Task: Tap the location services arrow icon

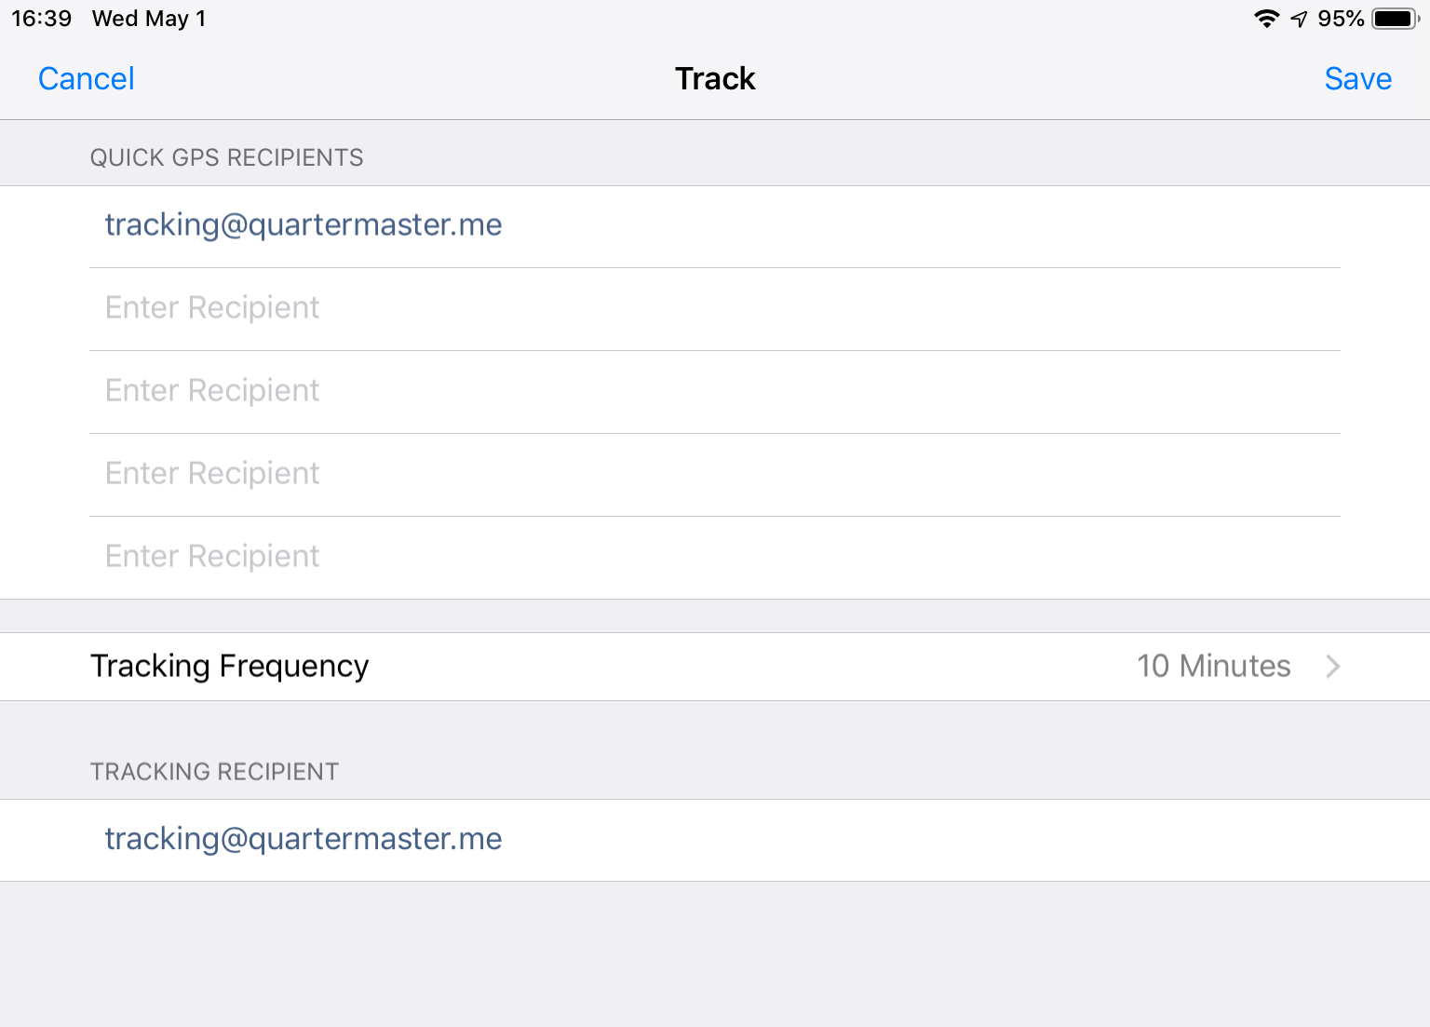Action: point(1299,19)
